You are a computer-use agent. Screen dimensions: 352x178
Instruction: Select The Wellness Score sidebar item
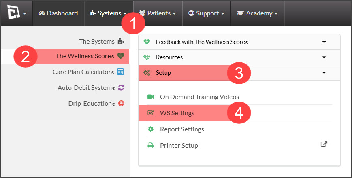pos(65,56)
